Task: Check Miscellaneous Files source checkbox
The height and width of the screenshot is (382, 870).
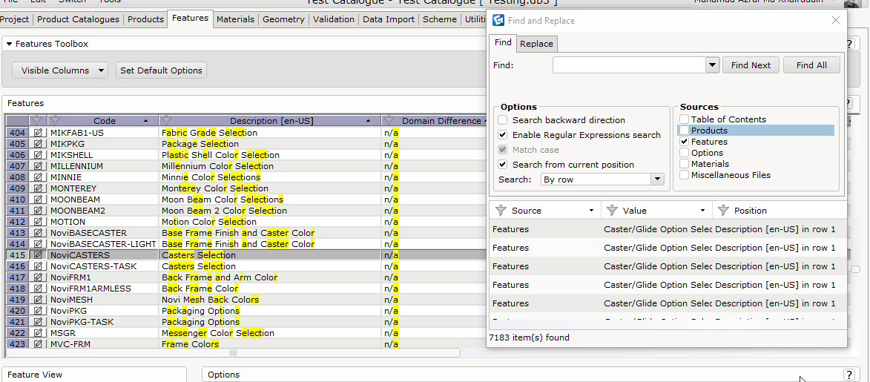Action: 685,175
